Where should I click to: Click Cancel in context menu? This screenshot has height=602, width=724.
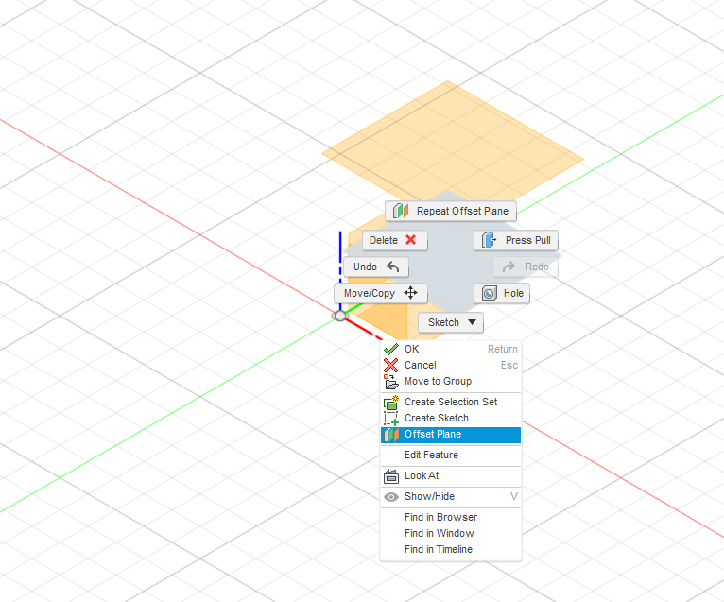(420, 365)
